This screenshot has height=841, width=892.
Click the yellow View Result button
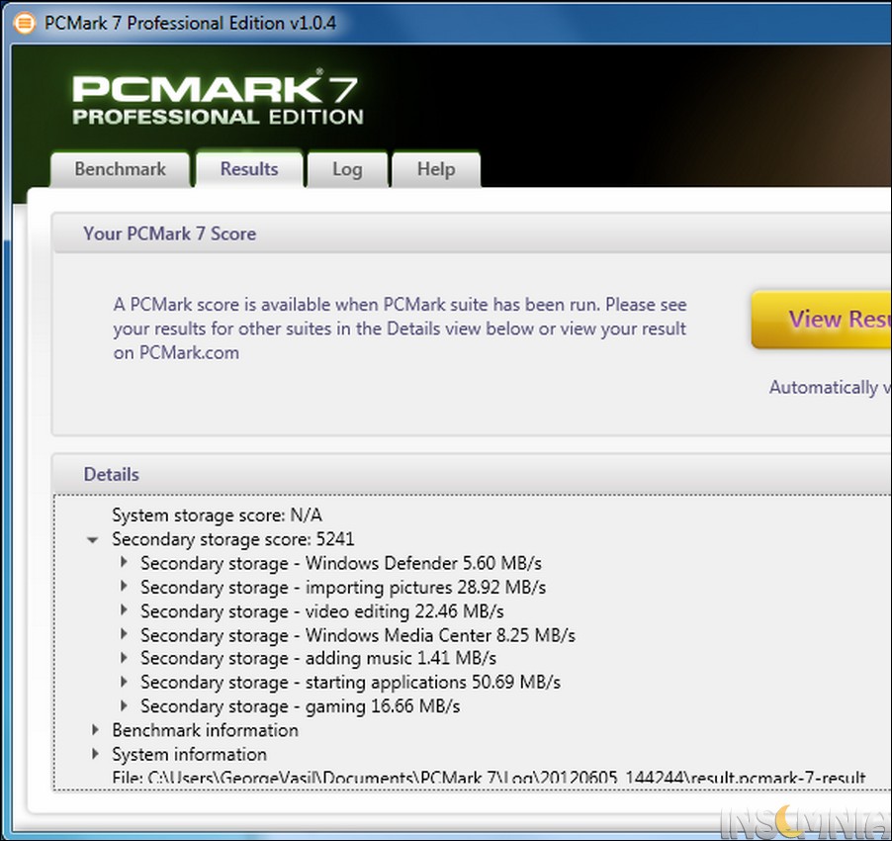822,320
